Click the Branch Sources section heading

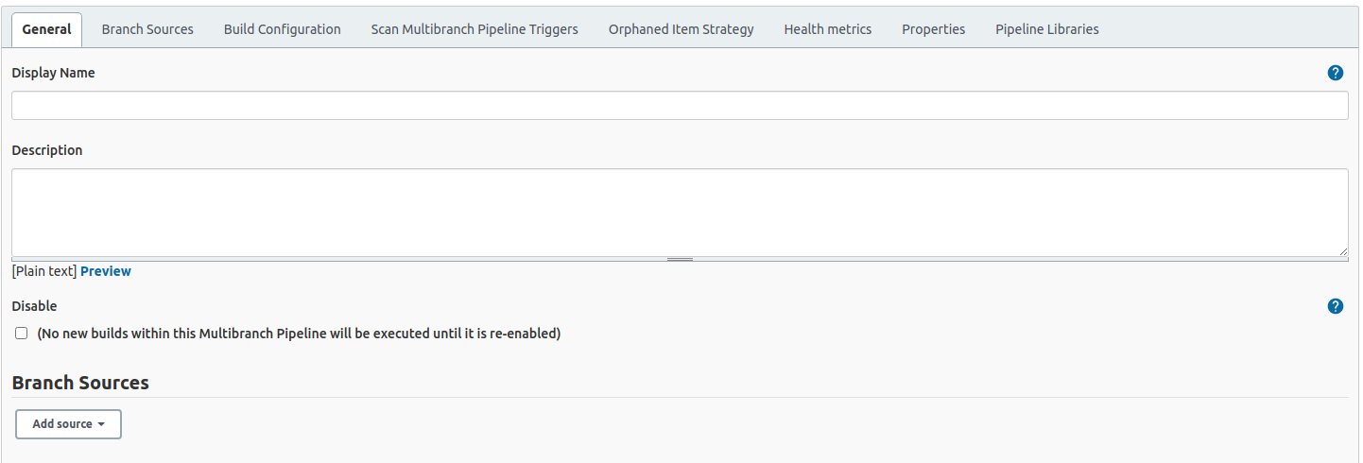[x=80, y=383]
